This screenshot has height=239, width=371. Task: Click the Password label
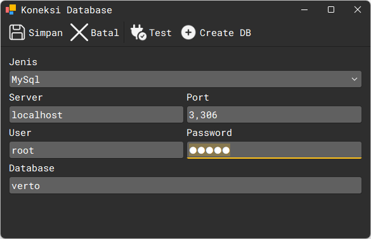pyautogui.click(x=209, y=133)
